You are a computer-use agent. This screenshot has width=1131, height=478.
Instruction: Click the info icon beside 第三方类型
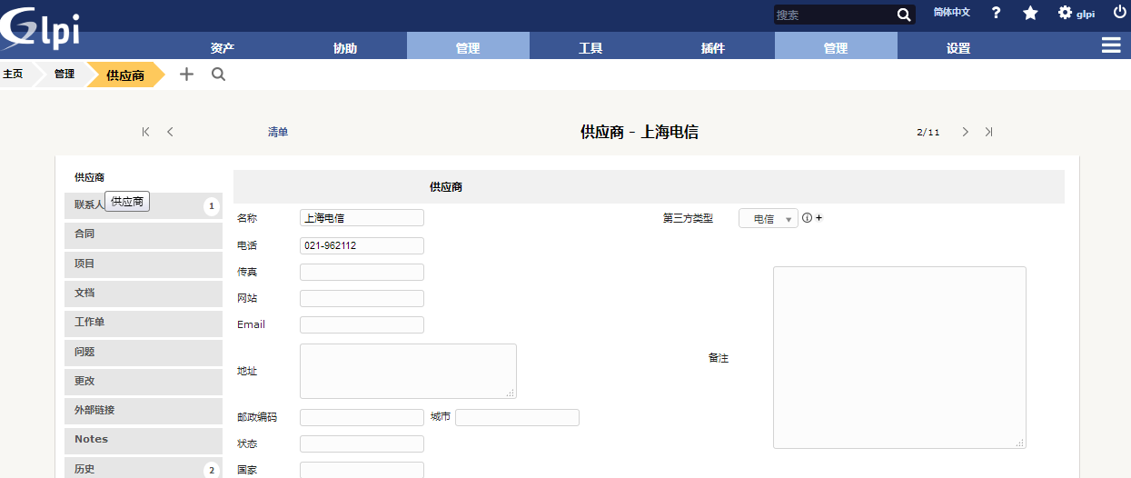pyautogui.click(x=807, y=218)
